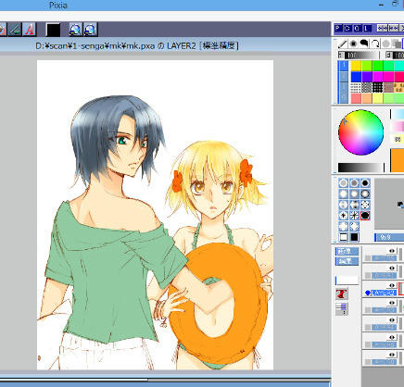Pick the salmon pink palette swatch
The width and height of the screenshot is (404, 387).
356,98
